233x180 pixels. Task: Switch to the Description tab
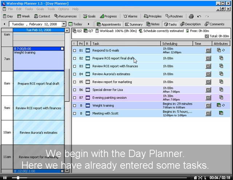tap(190, 24)
